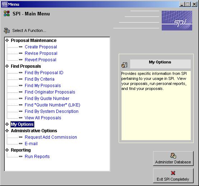Minimize the Menu window
The height and width of the screenshot is (186, 199).
(182, 4)
